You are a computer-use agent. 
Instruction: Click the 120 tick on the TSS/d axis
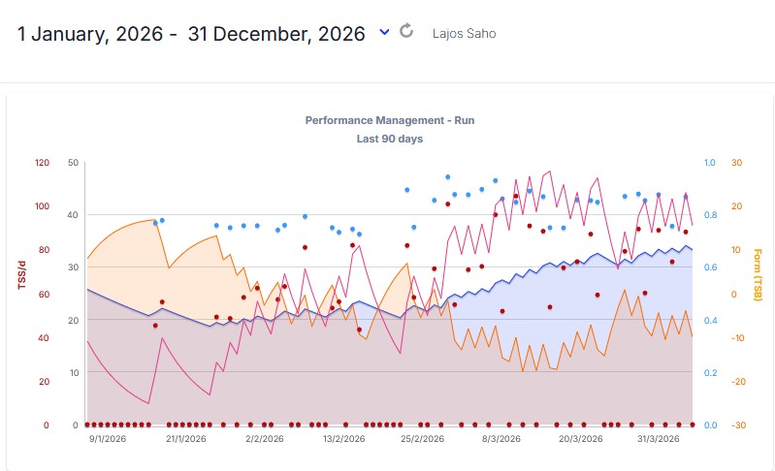(42, 162)
